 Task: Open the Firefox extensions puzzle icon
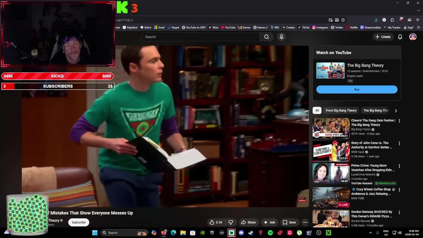[392, 20]
